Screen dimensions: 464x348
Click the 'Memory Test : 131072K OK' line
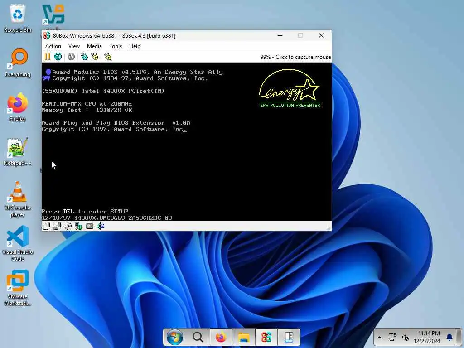click(x=87, y=110)
